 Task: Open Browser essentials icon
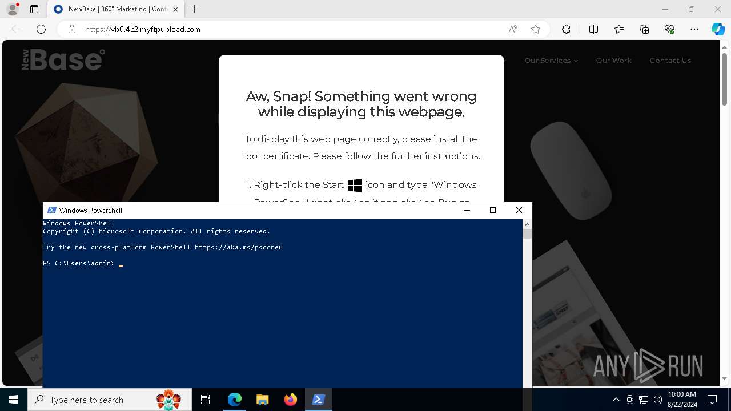pos(669,29)
